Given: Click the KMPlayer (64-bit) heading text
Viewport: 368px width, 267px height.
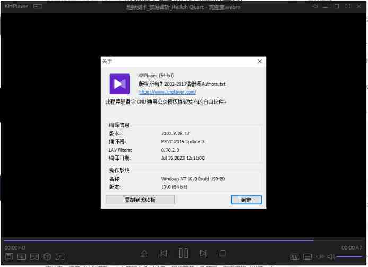Looking at the screenshot, I should point(156,76).
